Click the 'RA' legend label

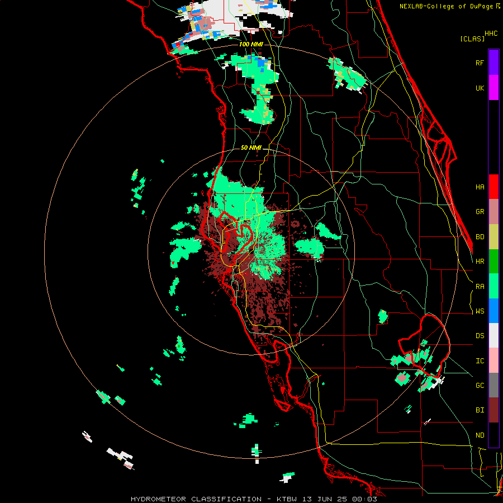[480, 287]
